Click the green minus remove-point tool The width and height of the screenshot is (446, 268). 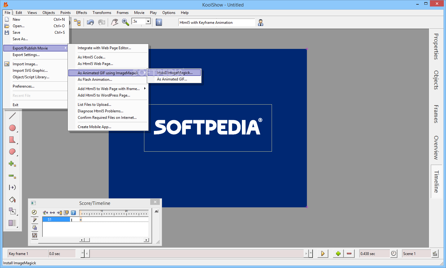(x=12, y=176)
